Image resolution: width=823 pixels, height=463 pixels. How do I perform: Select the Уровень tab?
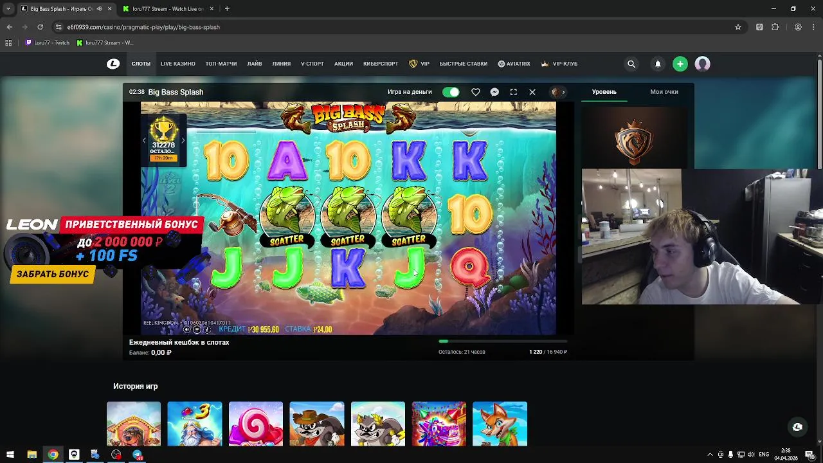click(604, 92)
